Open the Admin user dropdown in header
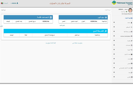Screen dimensions: 133x102 14,3
